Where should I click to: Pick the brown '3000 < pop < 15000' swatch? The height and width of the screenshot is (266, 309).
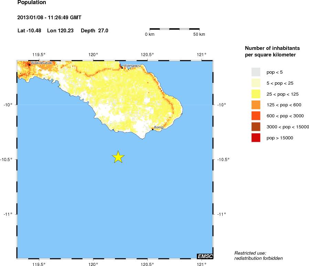coord(256,127)
